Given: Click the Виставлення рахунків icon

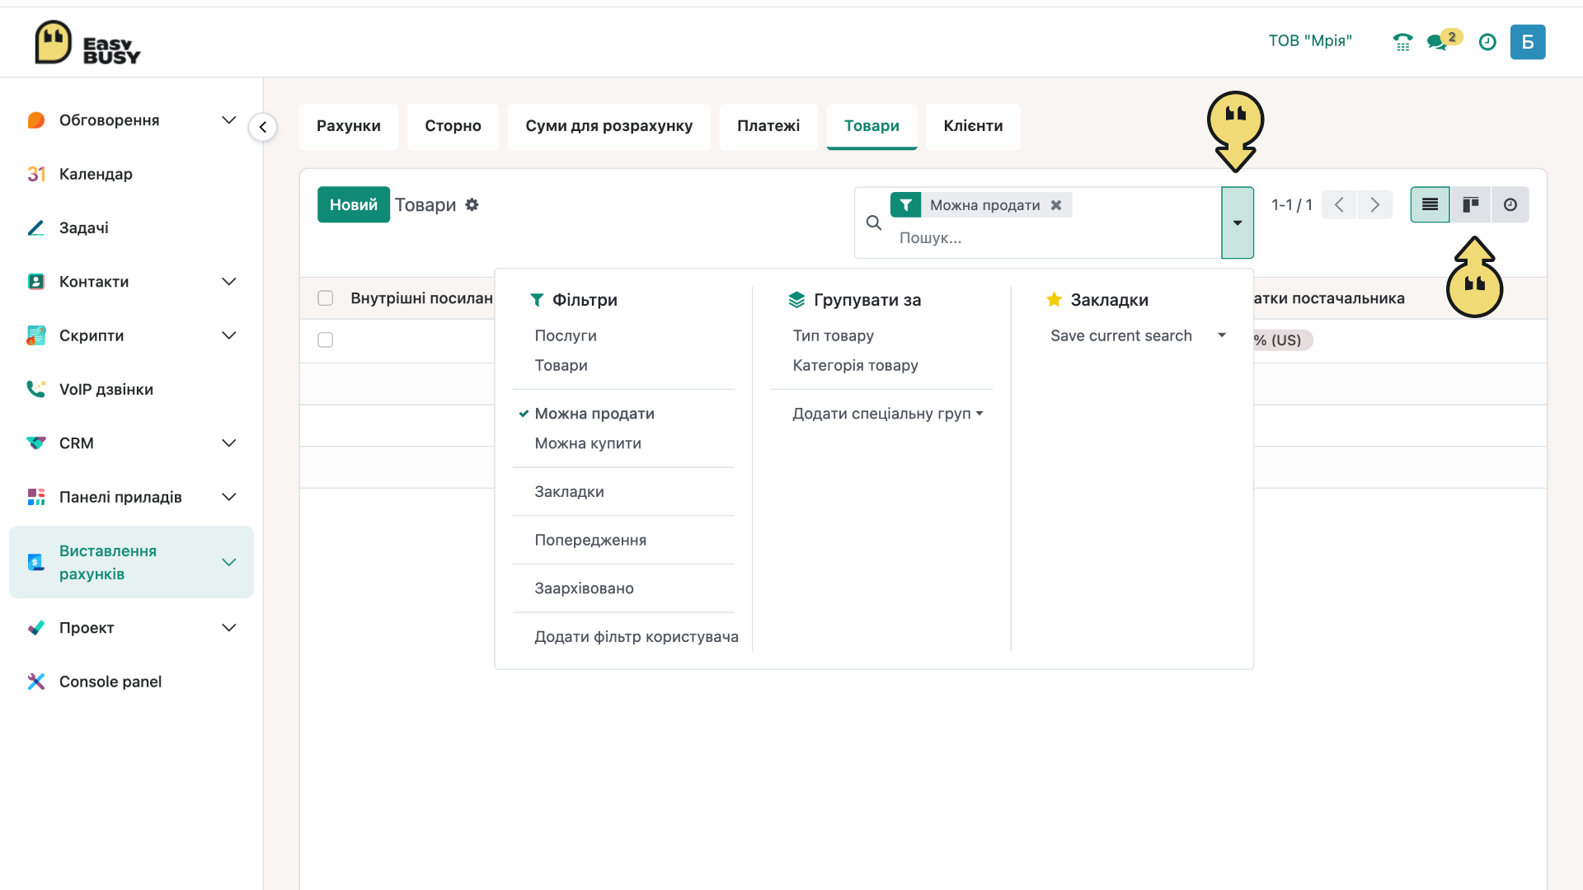Looking at the screenshot, I should coord(36,562).
